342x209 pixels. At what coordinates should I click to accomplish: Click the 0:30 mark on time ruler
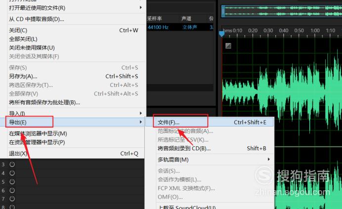click(x=268, y=31)
